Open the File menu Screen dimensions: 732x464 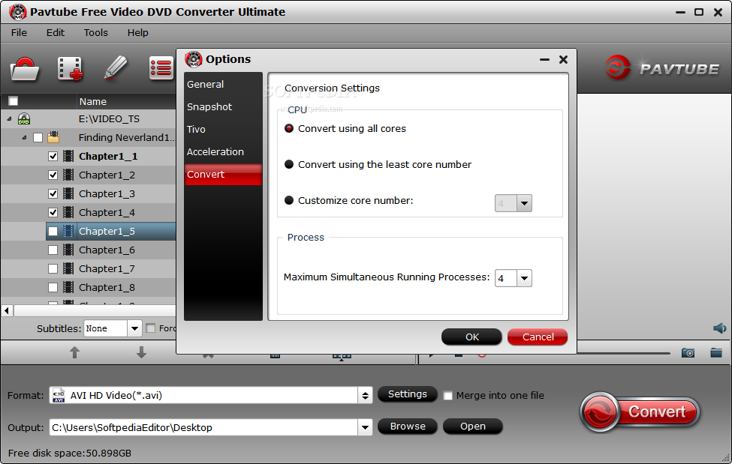(x=19, y=33)
